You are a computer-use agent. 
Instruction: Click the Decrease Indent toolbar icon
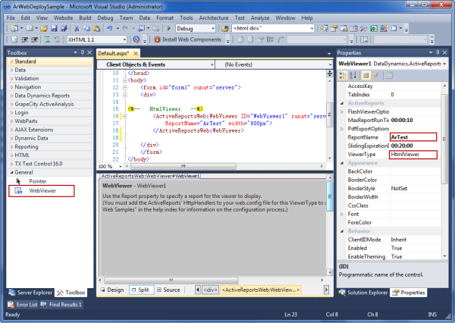tap(25, 39)
